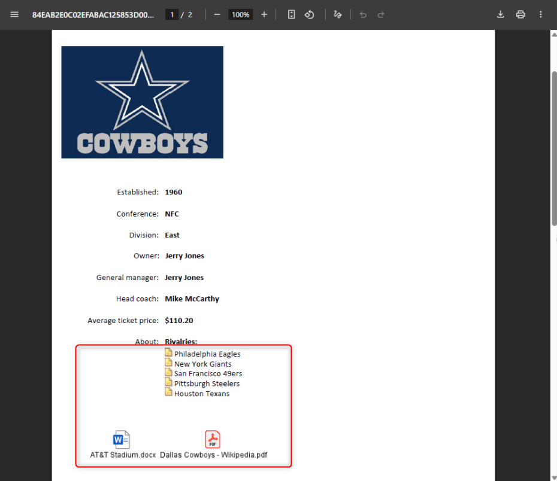Click the vertical scrollbar thumb

[553, 147]
